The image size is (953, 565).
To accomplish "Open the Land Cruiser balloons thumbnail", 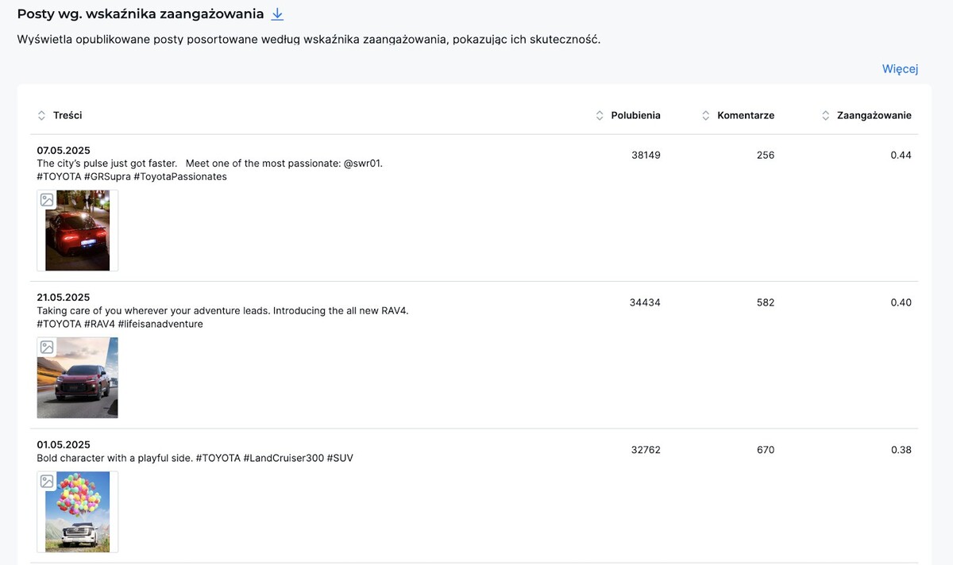I will click(77, 512).
